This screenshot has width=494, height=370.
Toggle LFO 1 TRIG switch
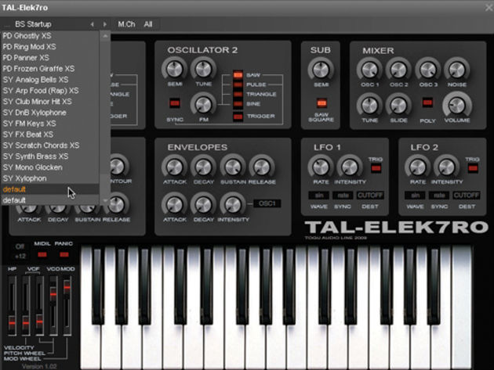(x=376, y=168)
